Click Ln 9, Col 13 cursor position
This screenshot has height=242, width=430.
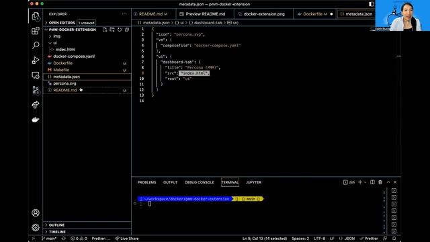tap(265, 239)
